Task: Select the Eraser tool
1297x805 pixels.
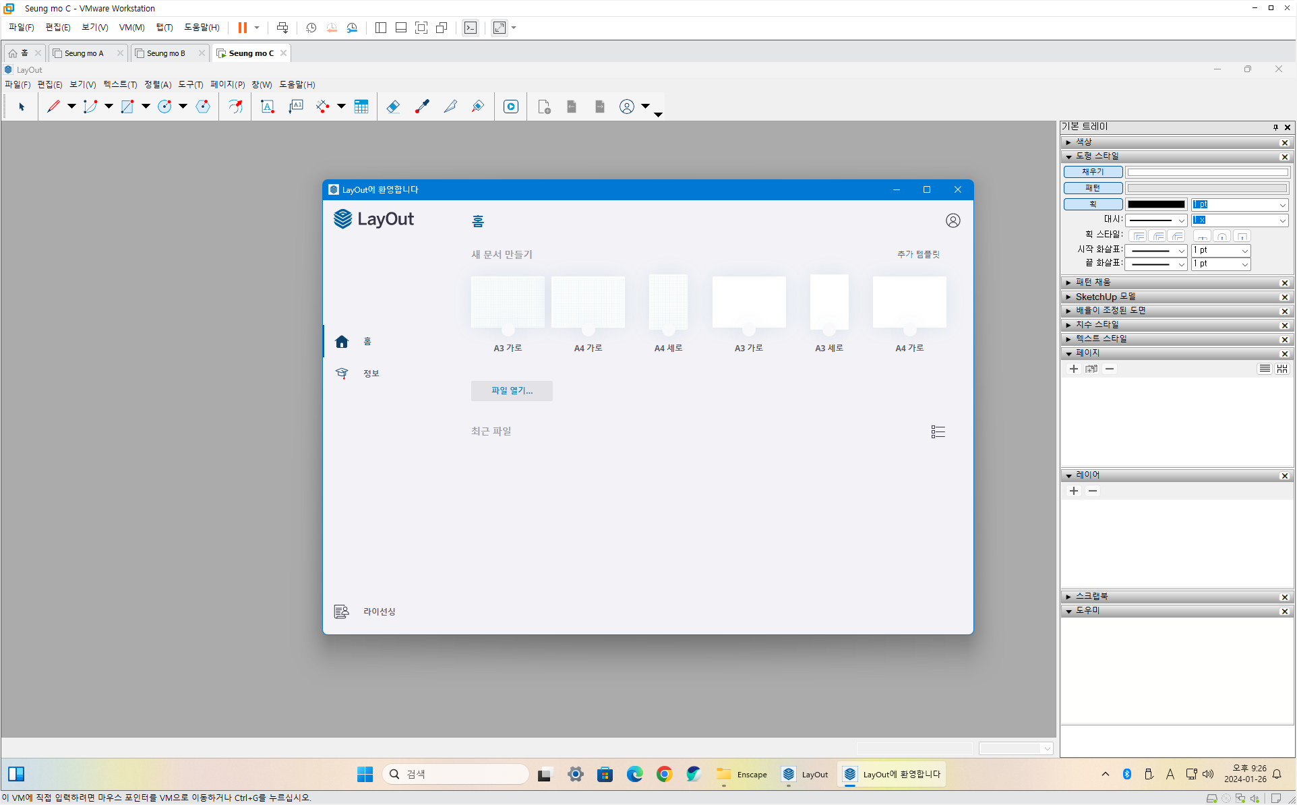Action: (393, 107)
